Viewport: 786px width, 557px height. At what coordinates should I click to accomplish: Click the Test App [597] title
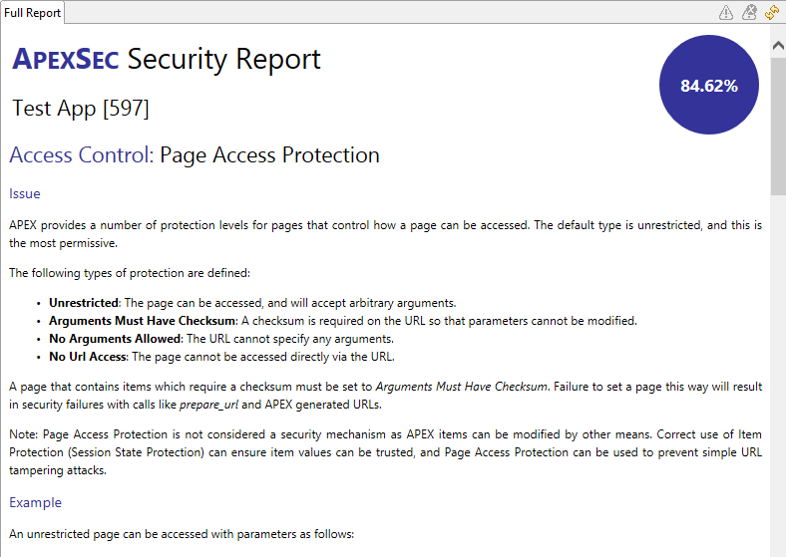pos(80,109)
